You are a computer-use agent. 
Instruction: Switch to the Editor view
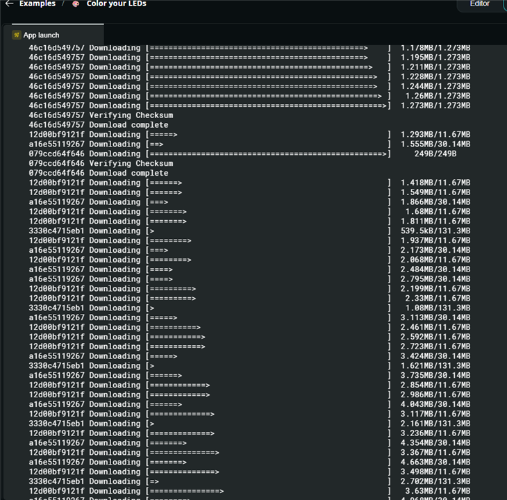click(479, 3)
